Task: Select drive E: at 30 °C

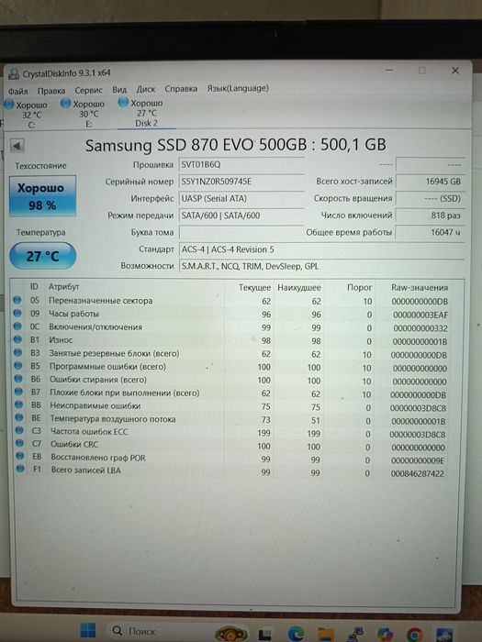Action: tap(84, 114)
